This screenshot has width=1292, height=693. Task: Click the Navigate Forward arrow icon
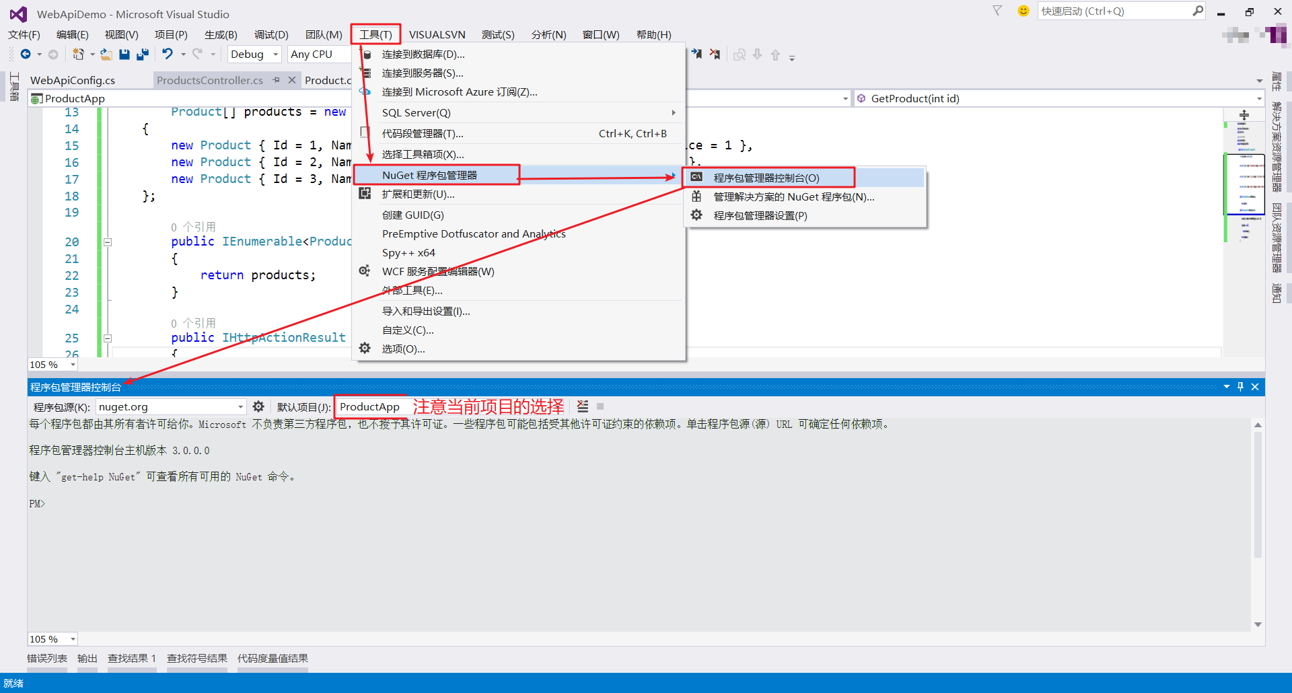53,54
